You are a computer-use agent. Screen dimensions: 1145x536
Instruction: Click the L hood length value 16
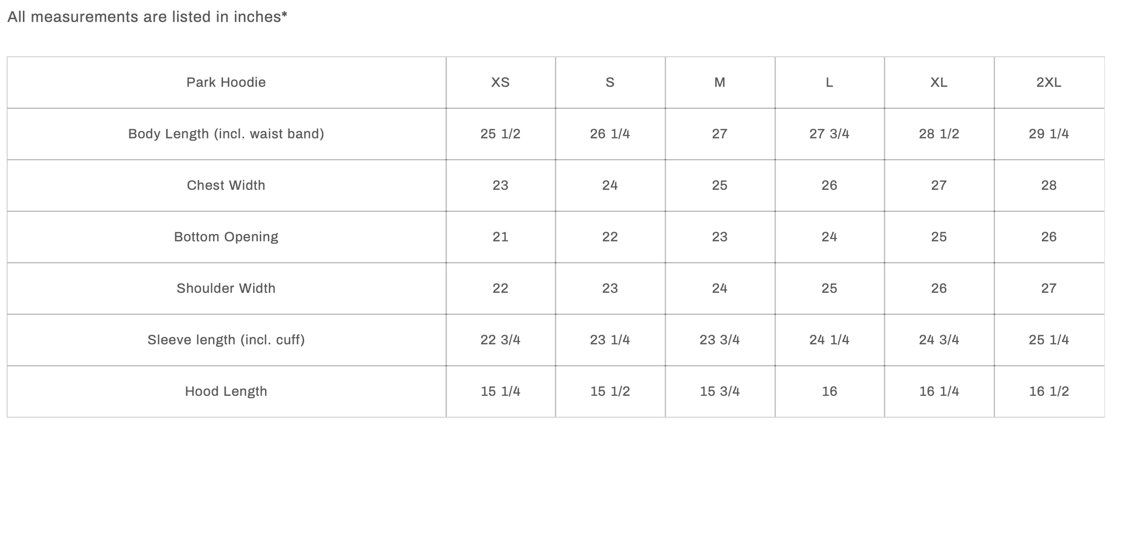pyautogui.click(x=830, y=391)
